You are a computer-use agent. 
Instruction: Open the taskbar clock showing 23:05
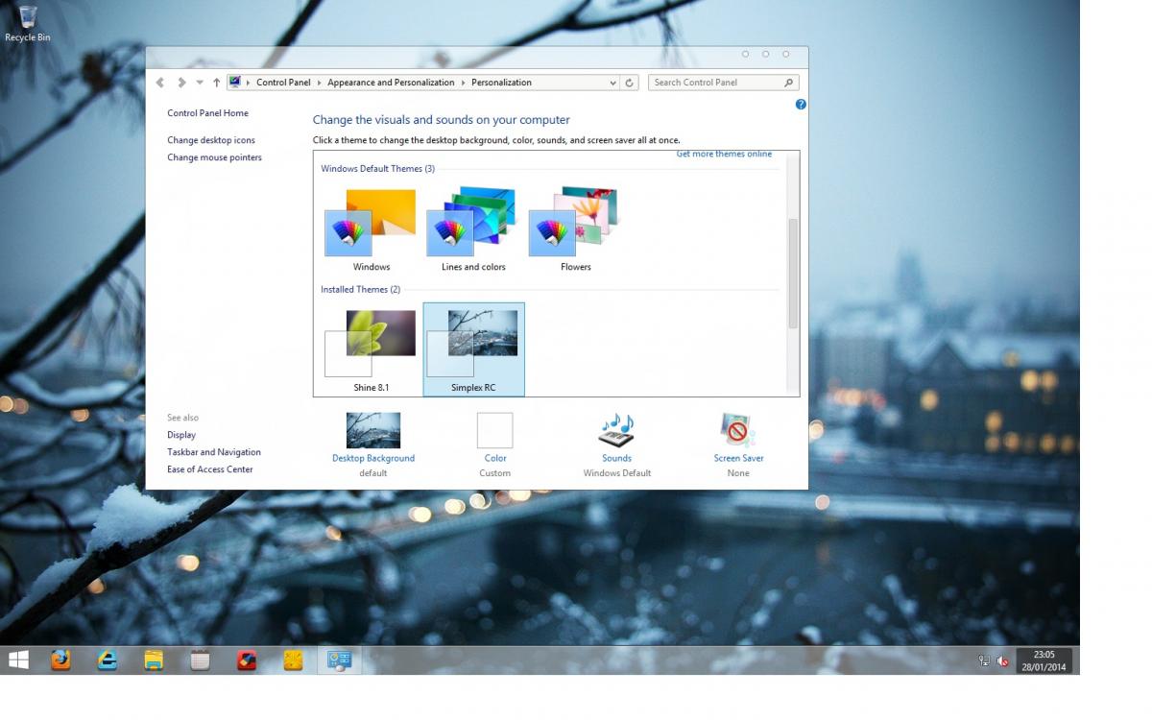click(1044, 660)
